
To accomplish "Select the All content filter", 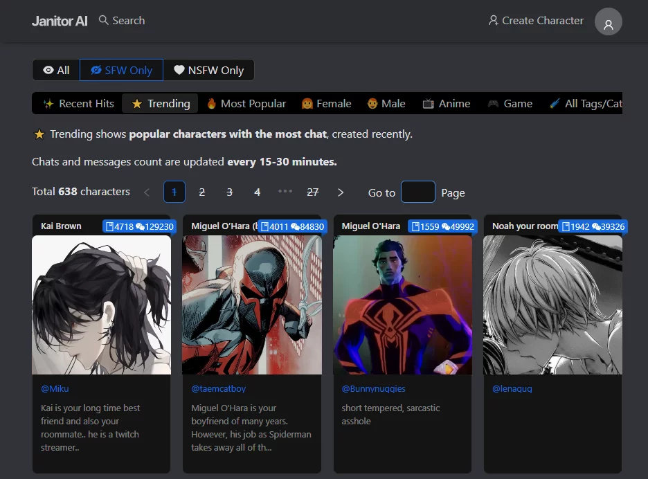I will 56,70.
